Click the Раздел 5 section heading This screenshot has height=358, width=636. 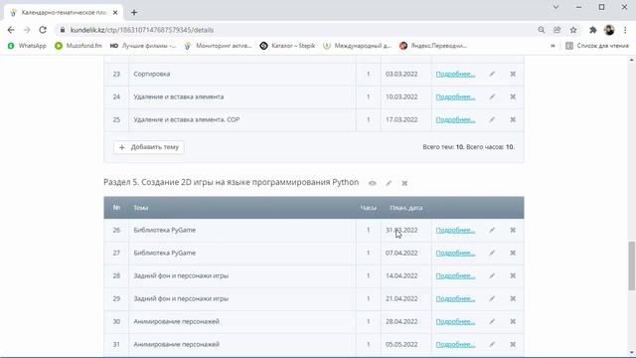(232, 182)
